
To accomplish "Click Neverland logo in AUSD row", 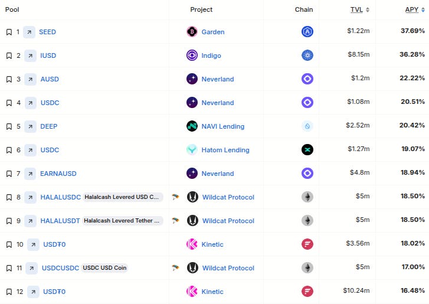I will tap(192, 79).
